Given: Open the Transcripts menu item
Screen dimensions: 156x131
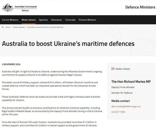Looking at the screenshot, I should (x=70, y=20).
